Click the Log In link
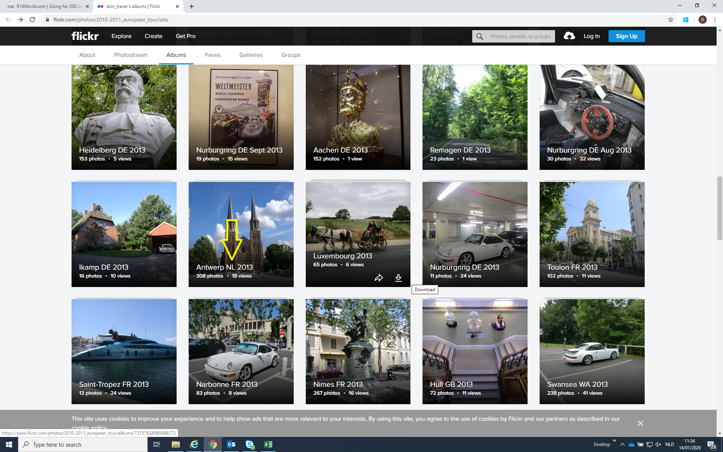This screenshot has height=452, width=723. (591, 36)
